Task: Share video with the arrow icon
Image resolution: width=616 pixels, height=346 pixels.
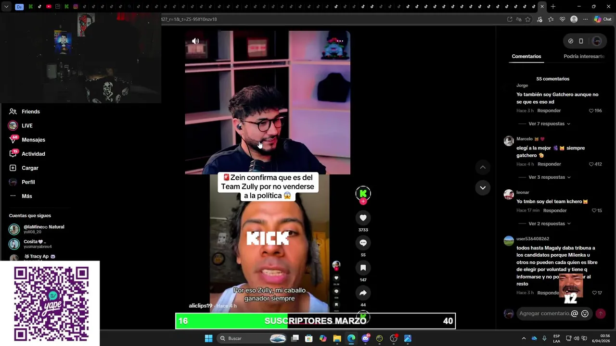Action: [x=363, y=293]
